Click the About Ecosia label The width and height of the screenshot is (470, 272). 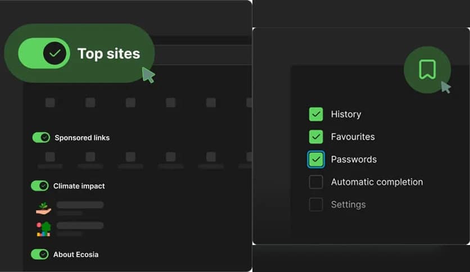(76, 255)
